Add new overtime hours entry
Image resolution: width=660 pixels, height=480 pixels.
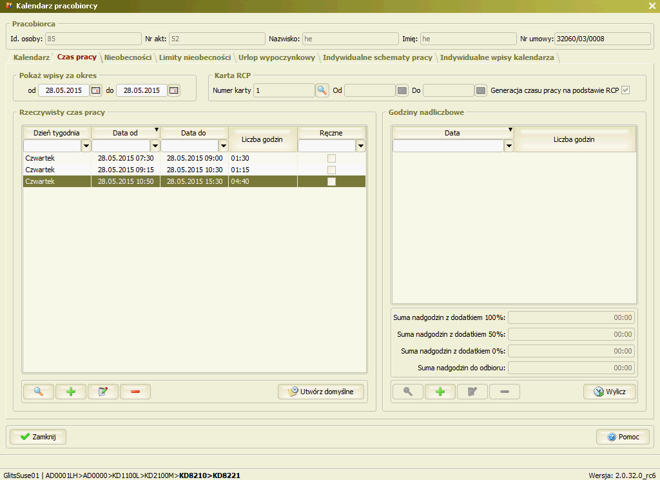coord(440,392)
